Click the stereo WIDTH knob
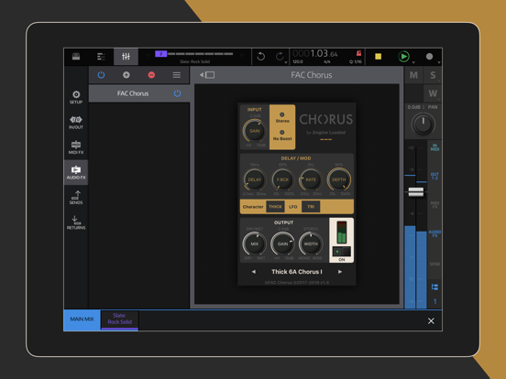The height and width of the screenshot is (379, 506). pos(311,244)
